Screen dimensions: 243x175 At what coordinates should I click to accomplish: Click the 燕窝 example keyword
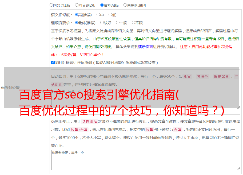[187, 76]
